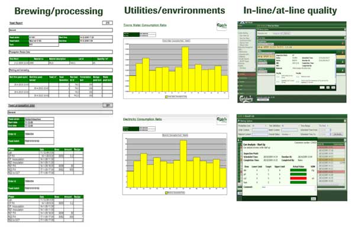
Task: Open the Production Line dropdown in the filter options
Action: coord(259,126)
